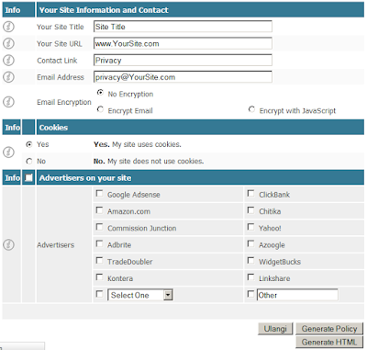Click the www.YourSite.com URL field

tap(183, 43)
